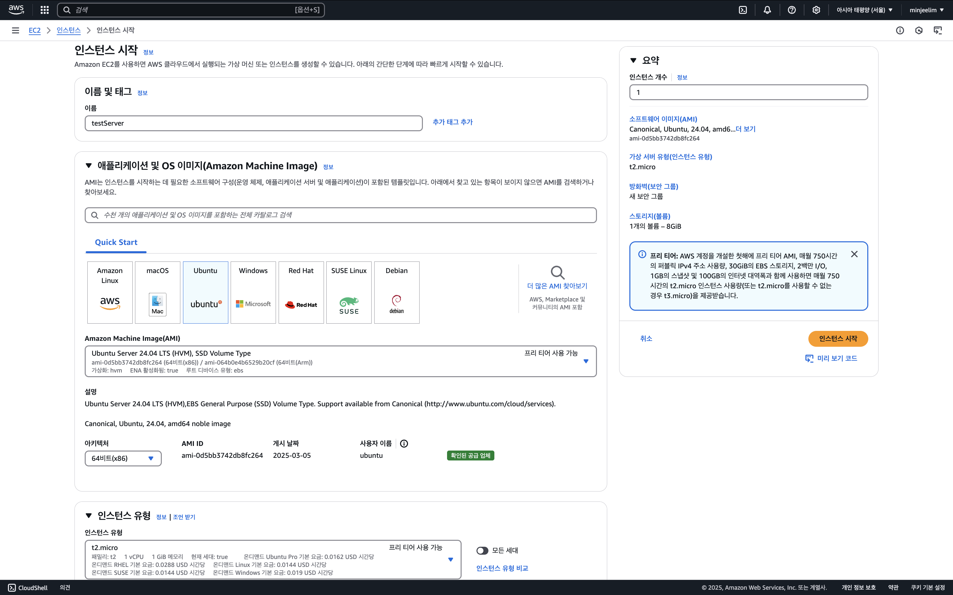953x595 pixels.
Task: Open CloudShell from the top bar icon
Action: 743,10
